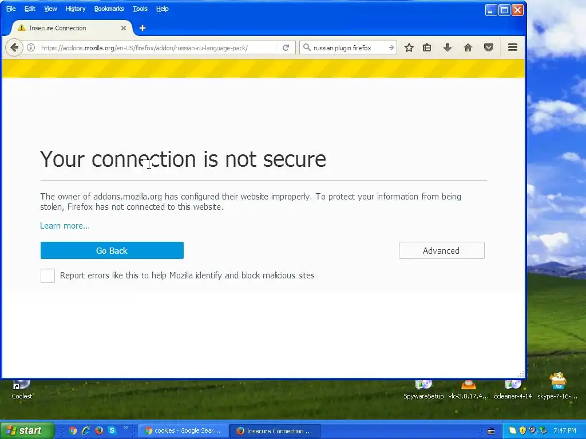
Task: Click the taskbar clock 7:47 PM
Action: click(x=565, y=430)
